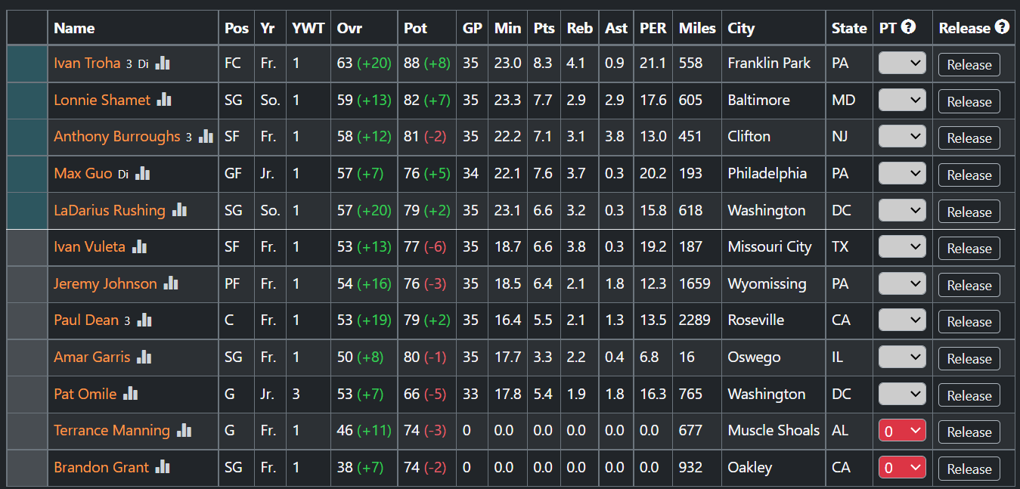Click teal color cell beside Lonnie Shamet
The image size is (1020, 489).
27,100
